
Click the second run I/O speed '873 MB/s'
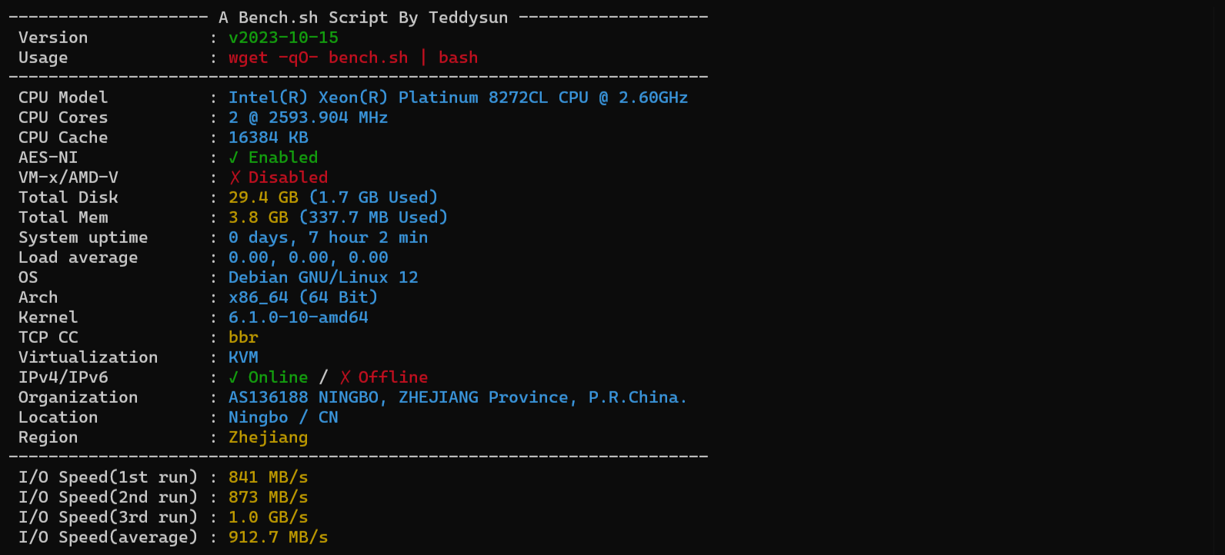point(269,497)
